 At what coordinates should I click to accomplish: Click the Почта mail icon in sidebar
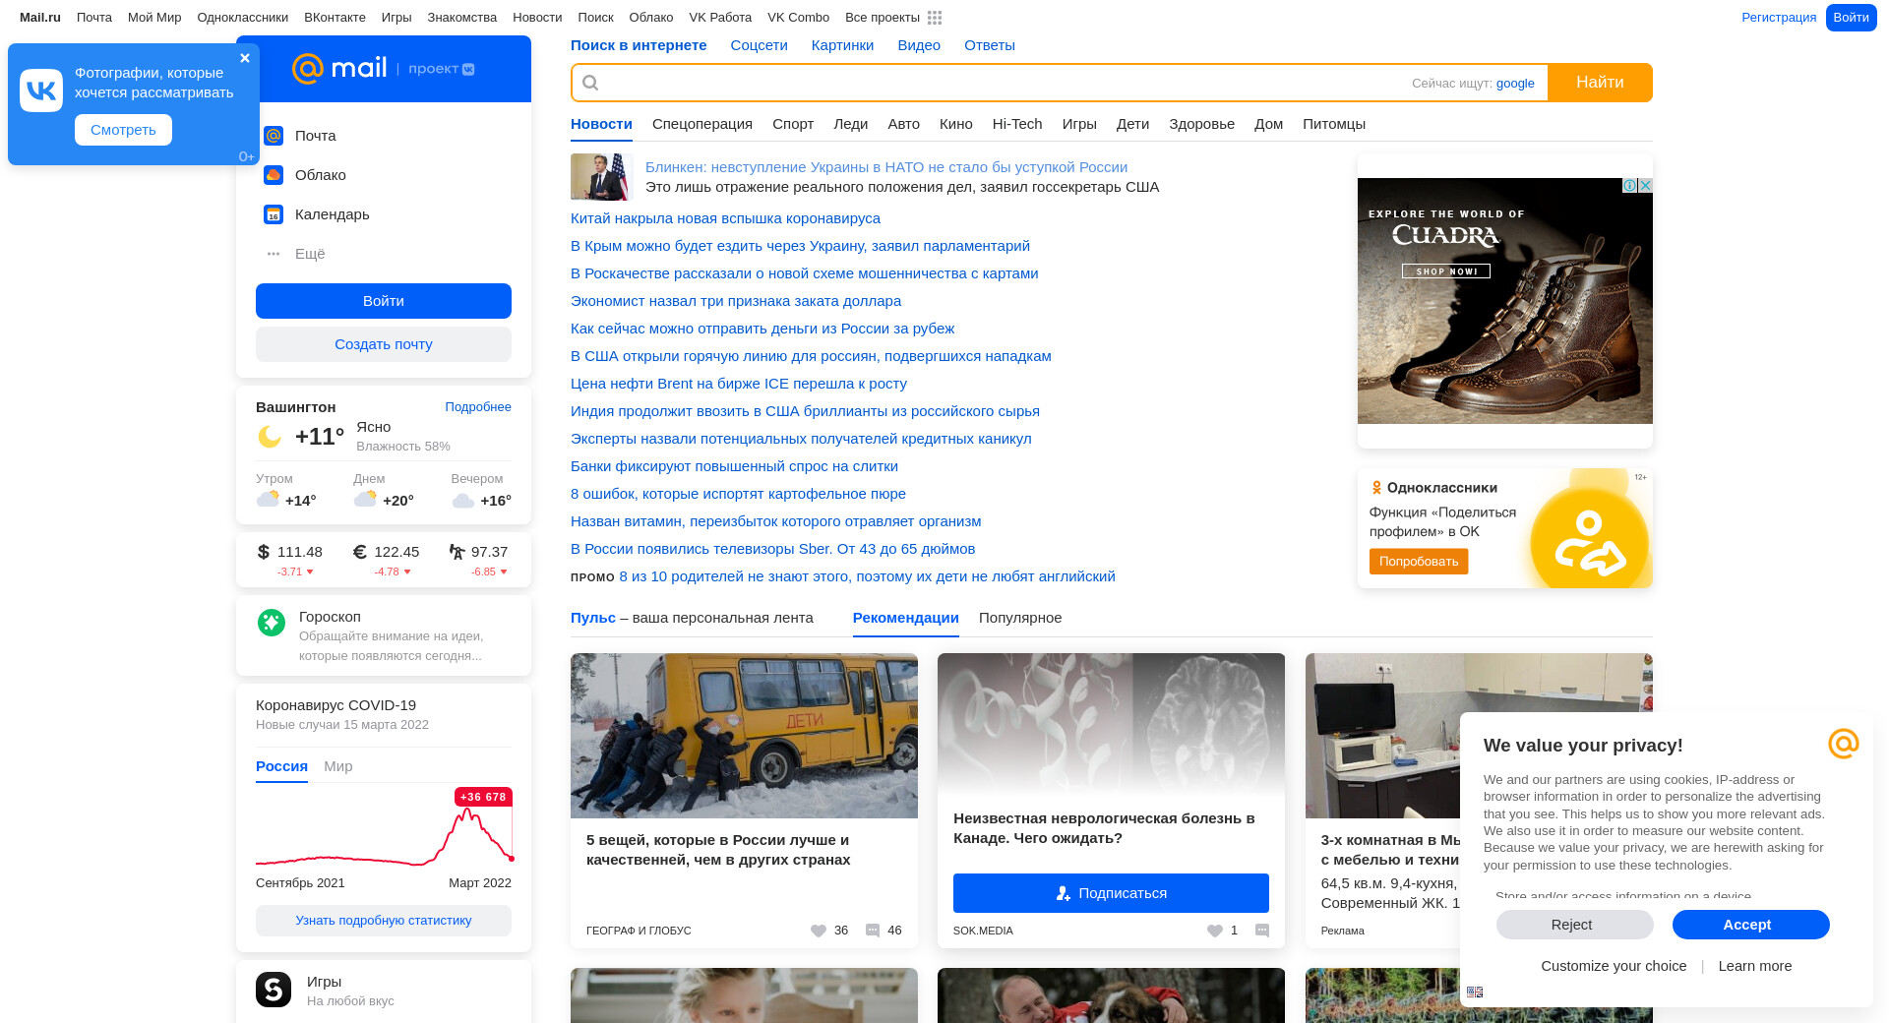tap(274, 136)
